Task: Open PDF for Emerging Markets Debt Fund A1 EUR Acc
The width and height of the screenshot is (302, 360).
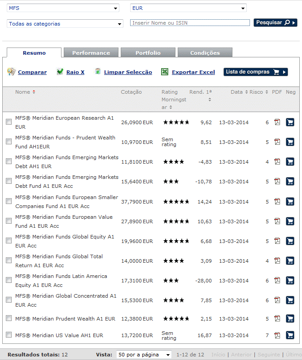Action: click(277, 182)
